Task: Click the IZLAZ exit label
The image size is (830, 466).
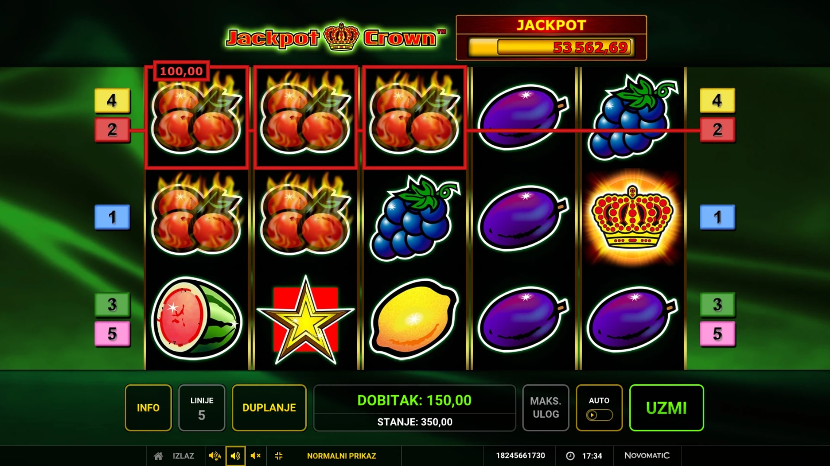Action: pyautogui.click(x=183, y=456)
